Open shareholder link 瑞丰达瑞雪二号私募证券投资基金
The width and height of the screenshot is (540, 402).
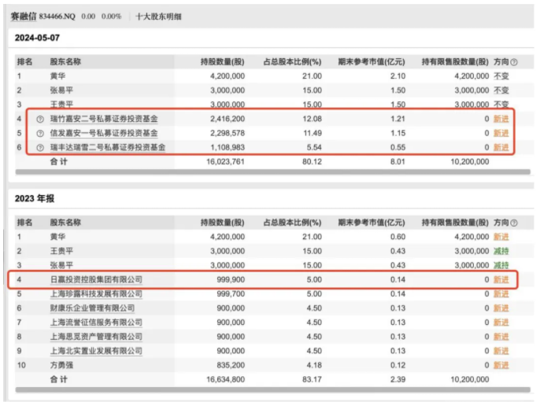coord(108,147)
